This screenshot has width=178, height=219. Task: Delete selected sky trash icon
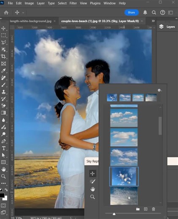pyautogui.click(x=154, y=209)
